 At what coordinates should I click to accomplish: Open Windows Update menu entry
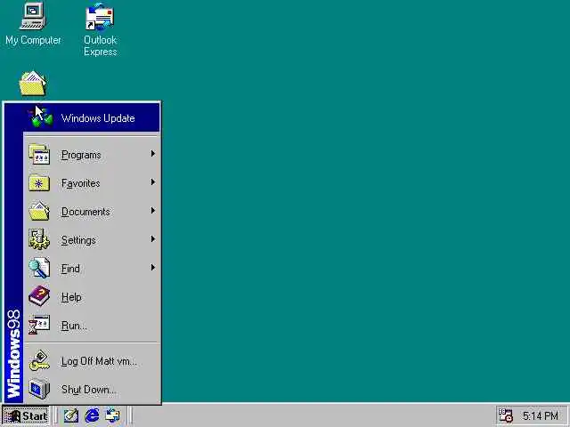click(91, 117)
